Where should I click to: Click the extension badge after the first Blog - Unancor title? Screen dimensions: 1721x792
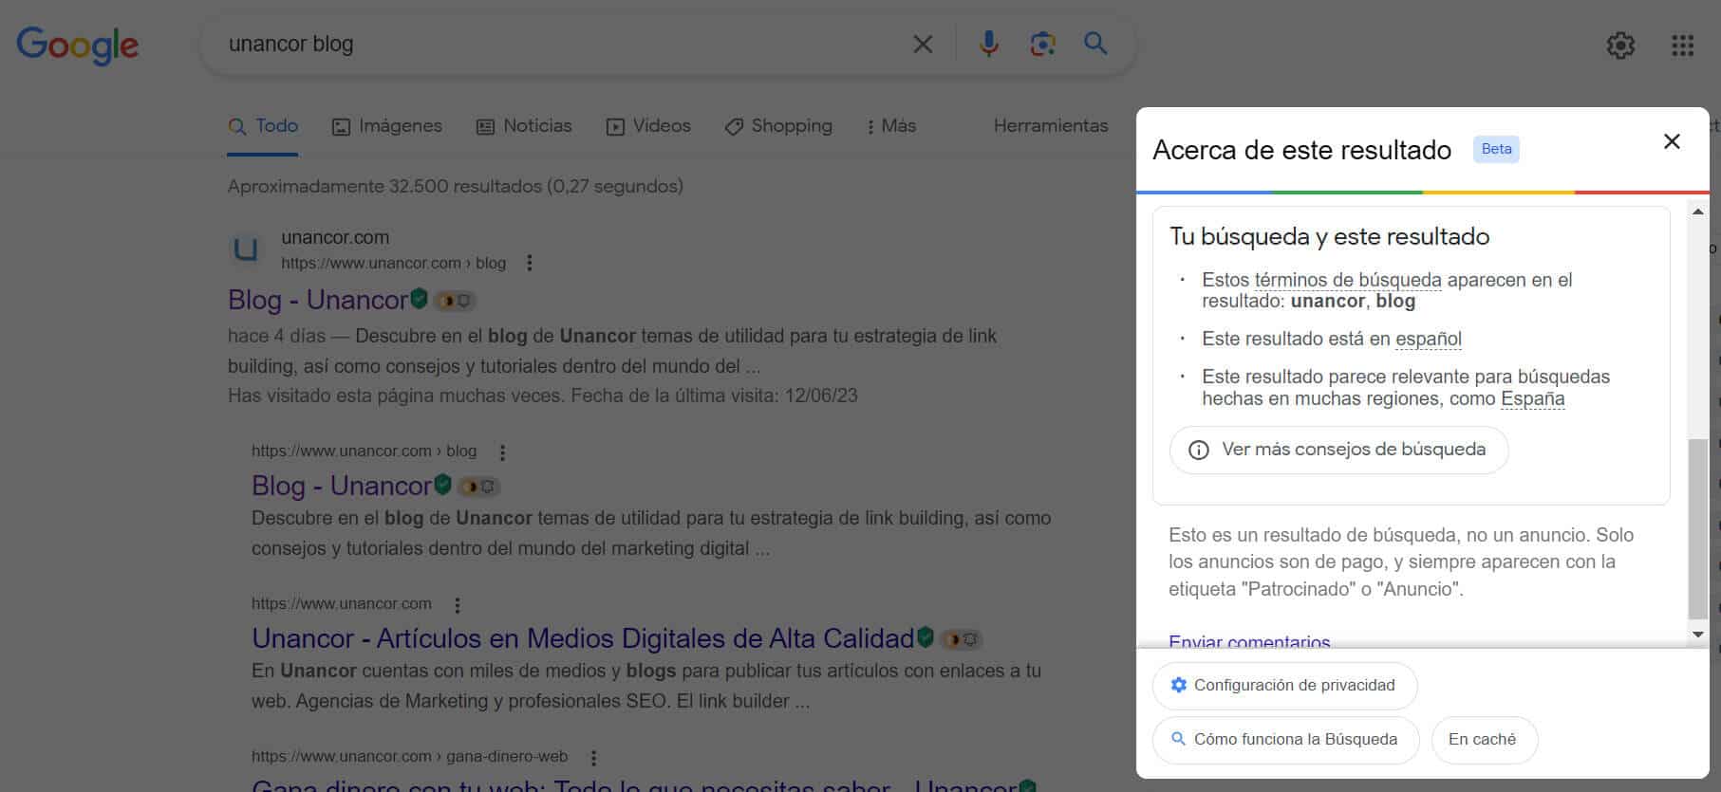tap(455, 301)
